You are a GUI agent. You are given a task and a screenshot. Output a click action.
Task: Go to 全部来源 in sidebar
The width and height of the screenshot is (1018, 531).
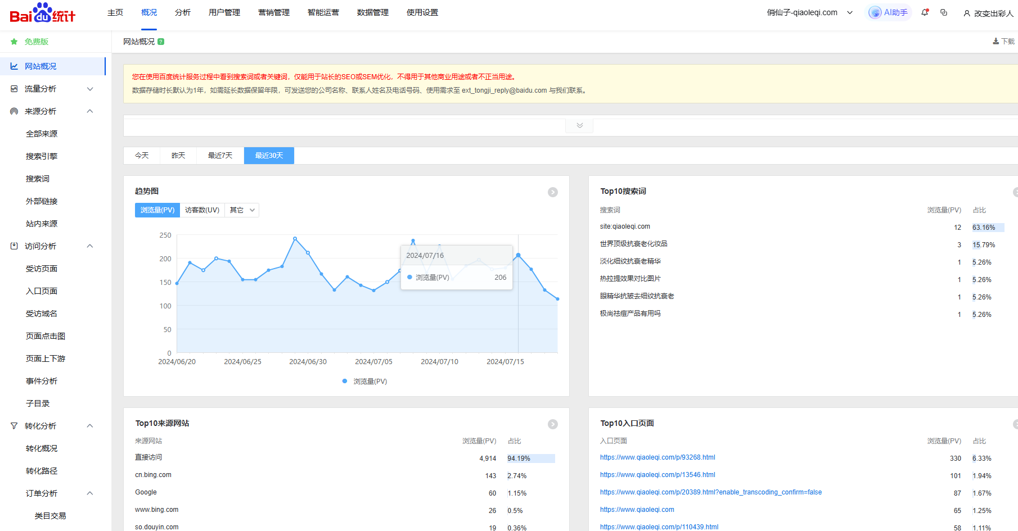42,134
